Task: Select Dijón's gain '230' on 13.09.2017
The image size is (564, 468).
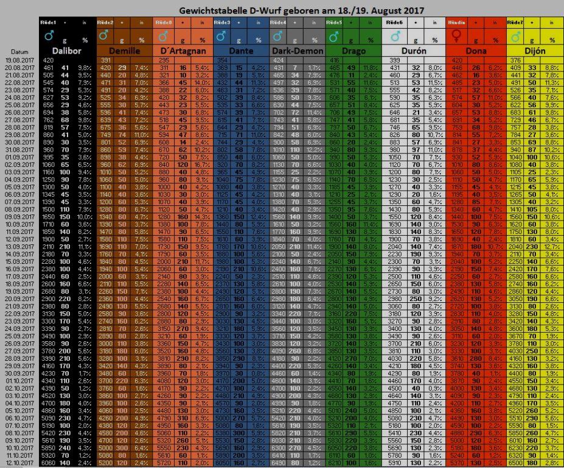Action: tap(532, 246)
